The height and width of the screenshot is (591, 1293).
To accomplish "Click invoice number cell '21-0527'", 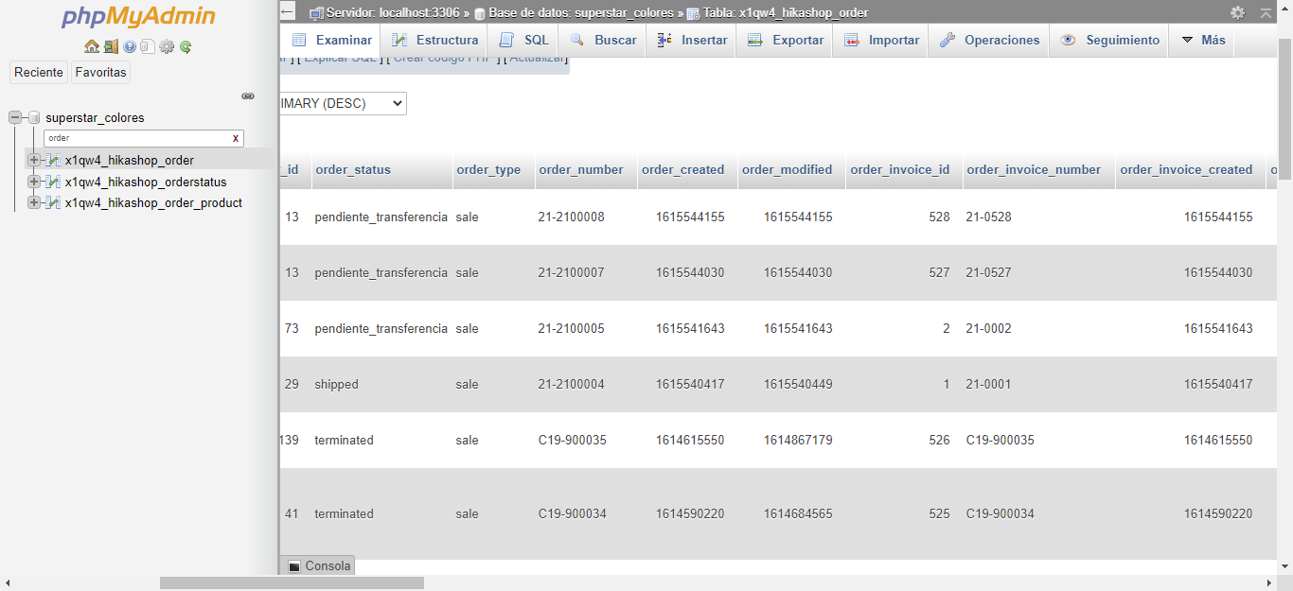I will 988,272.
